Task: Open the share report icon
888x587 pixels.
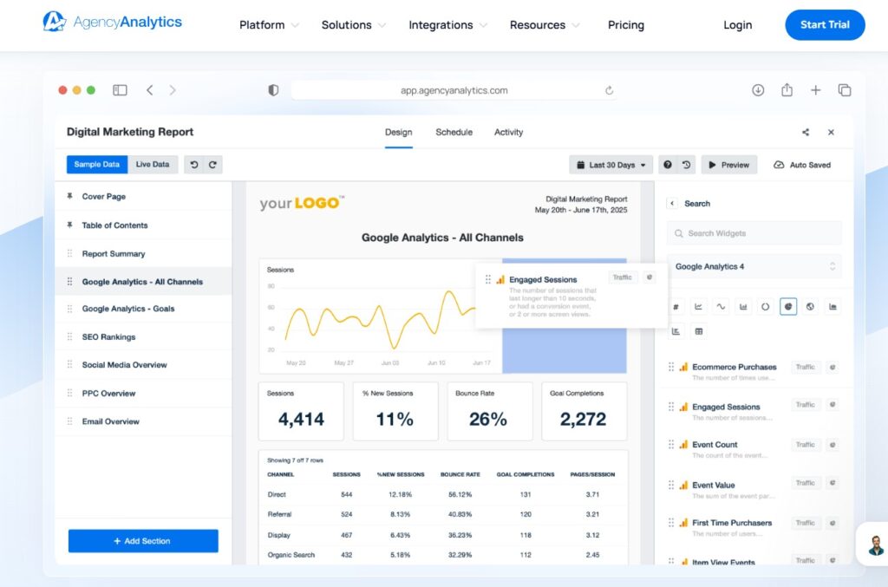Action: coord(806,133)
